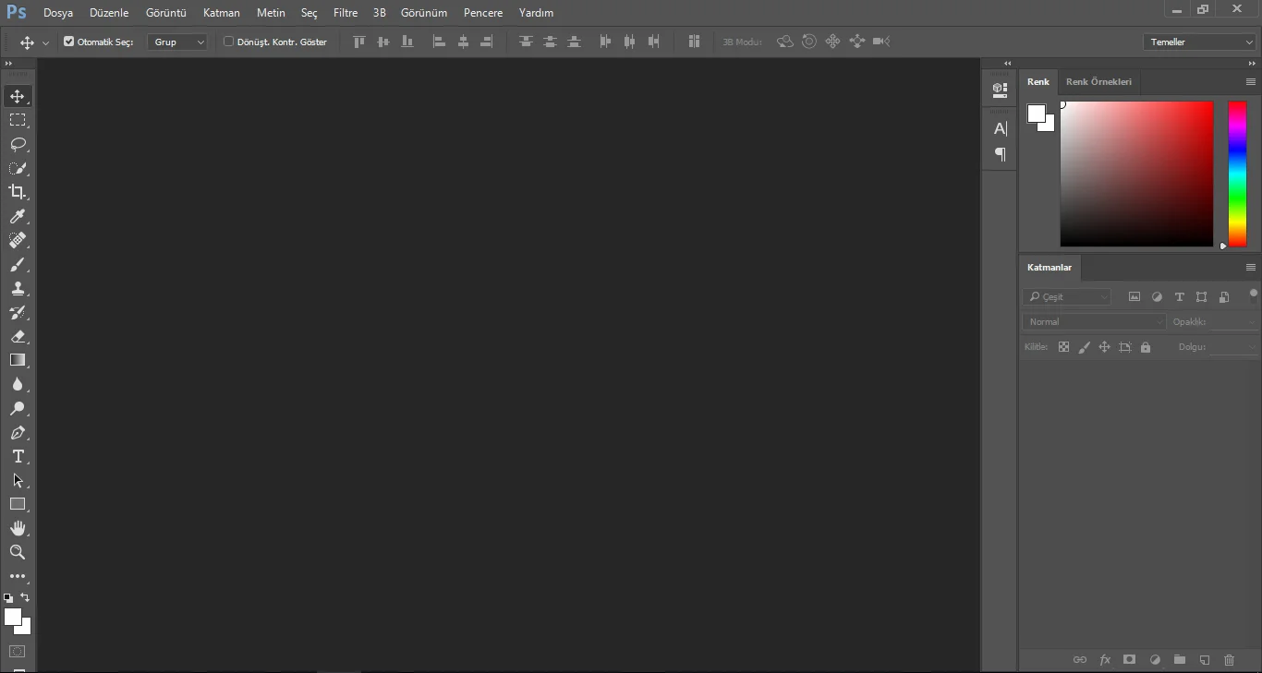Click the fx layer style button
Screen dimensions: 1262x673
coord(1105,660)
